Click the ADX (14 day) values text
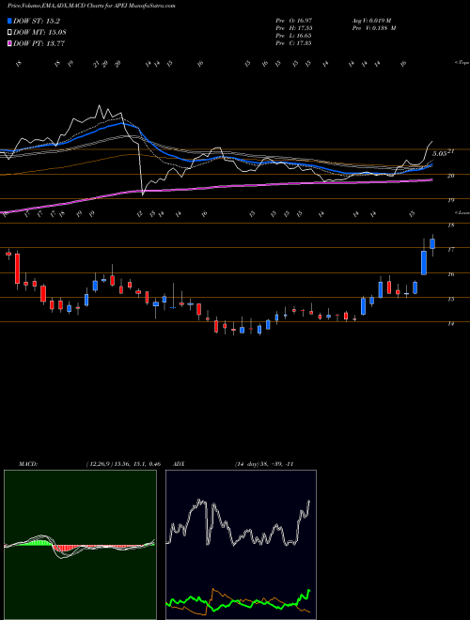The image size is (470, 620). pos(264,464)
